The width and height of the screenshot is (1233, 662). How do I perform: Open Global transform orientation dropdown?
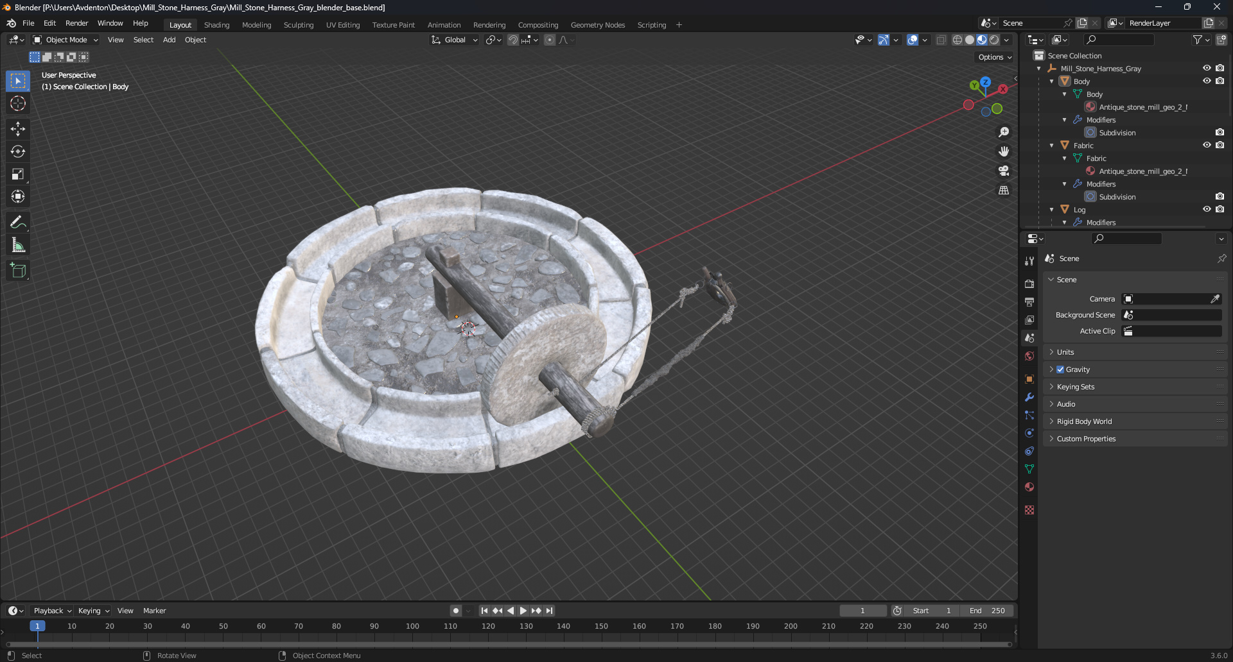pyautogui.click(x=455, y=40)
